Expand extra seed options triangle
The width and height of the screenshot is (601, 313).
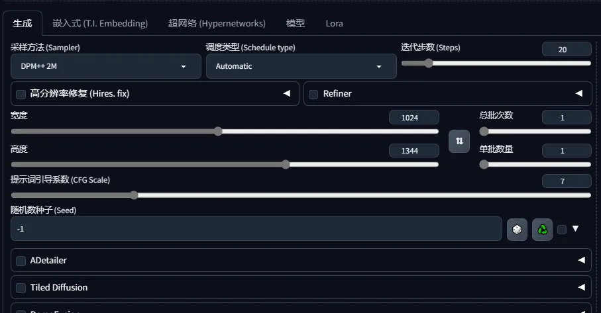tap(575, 228)
